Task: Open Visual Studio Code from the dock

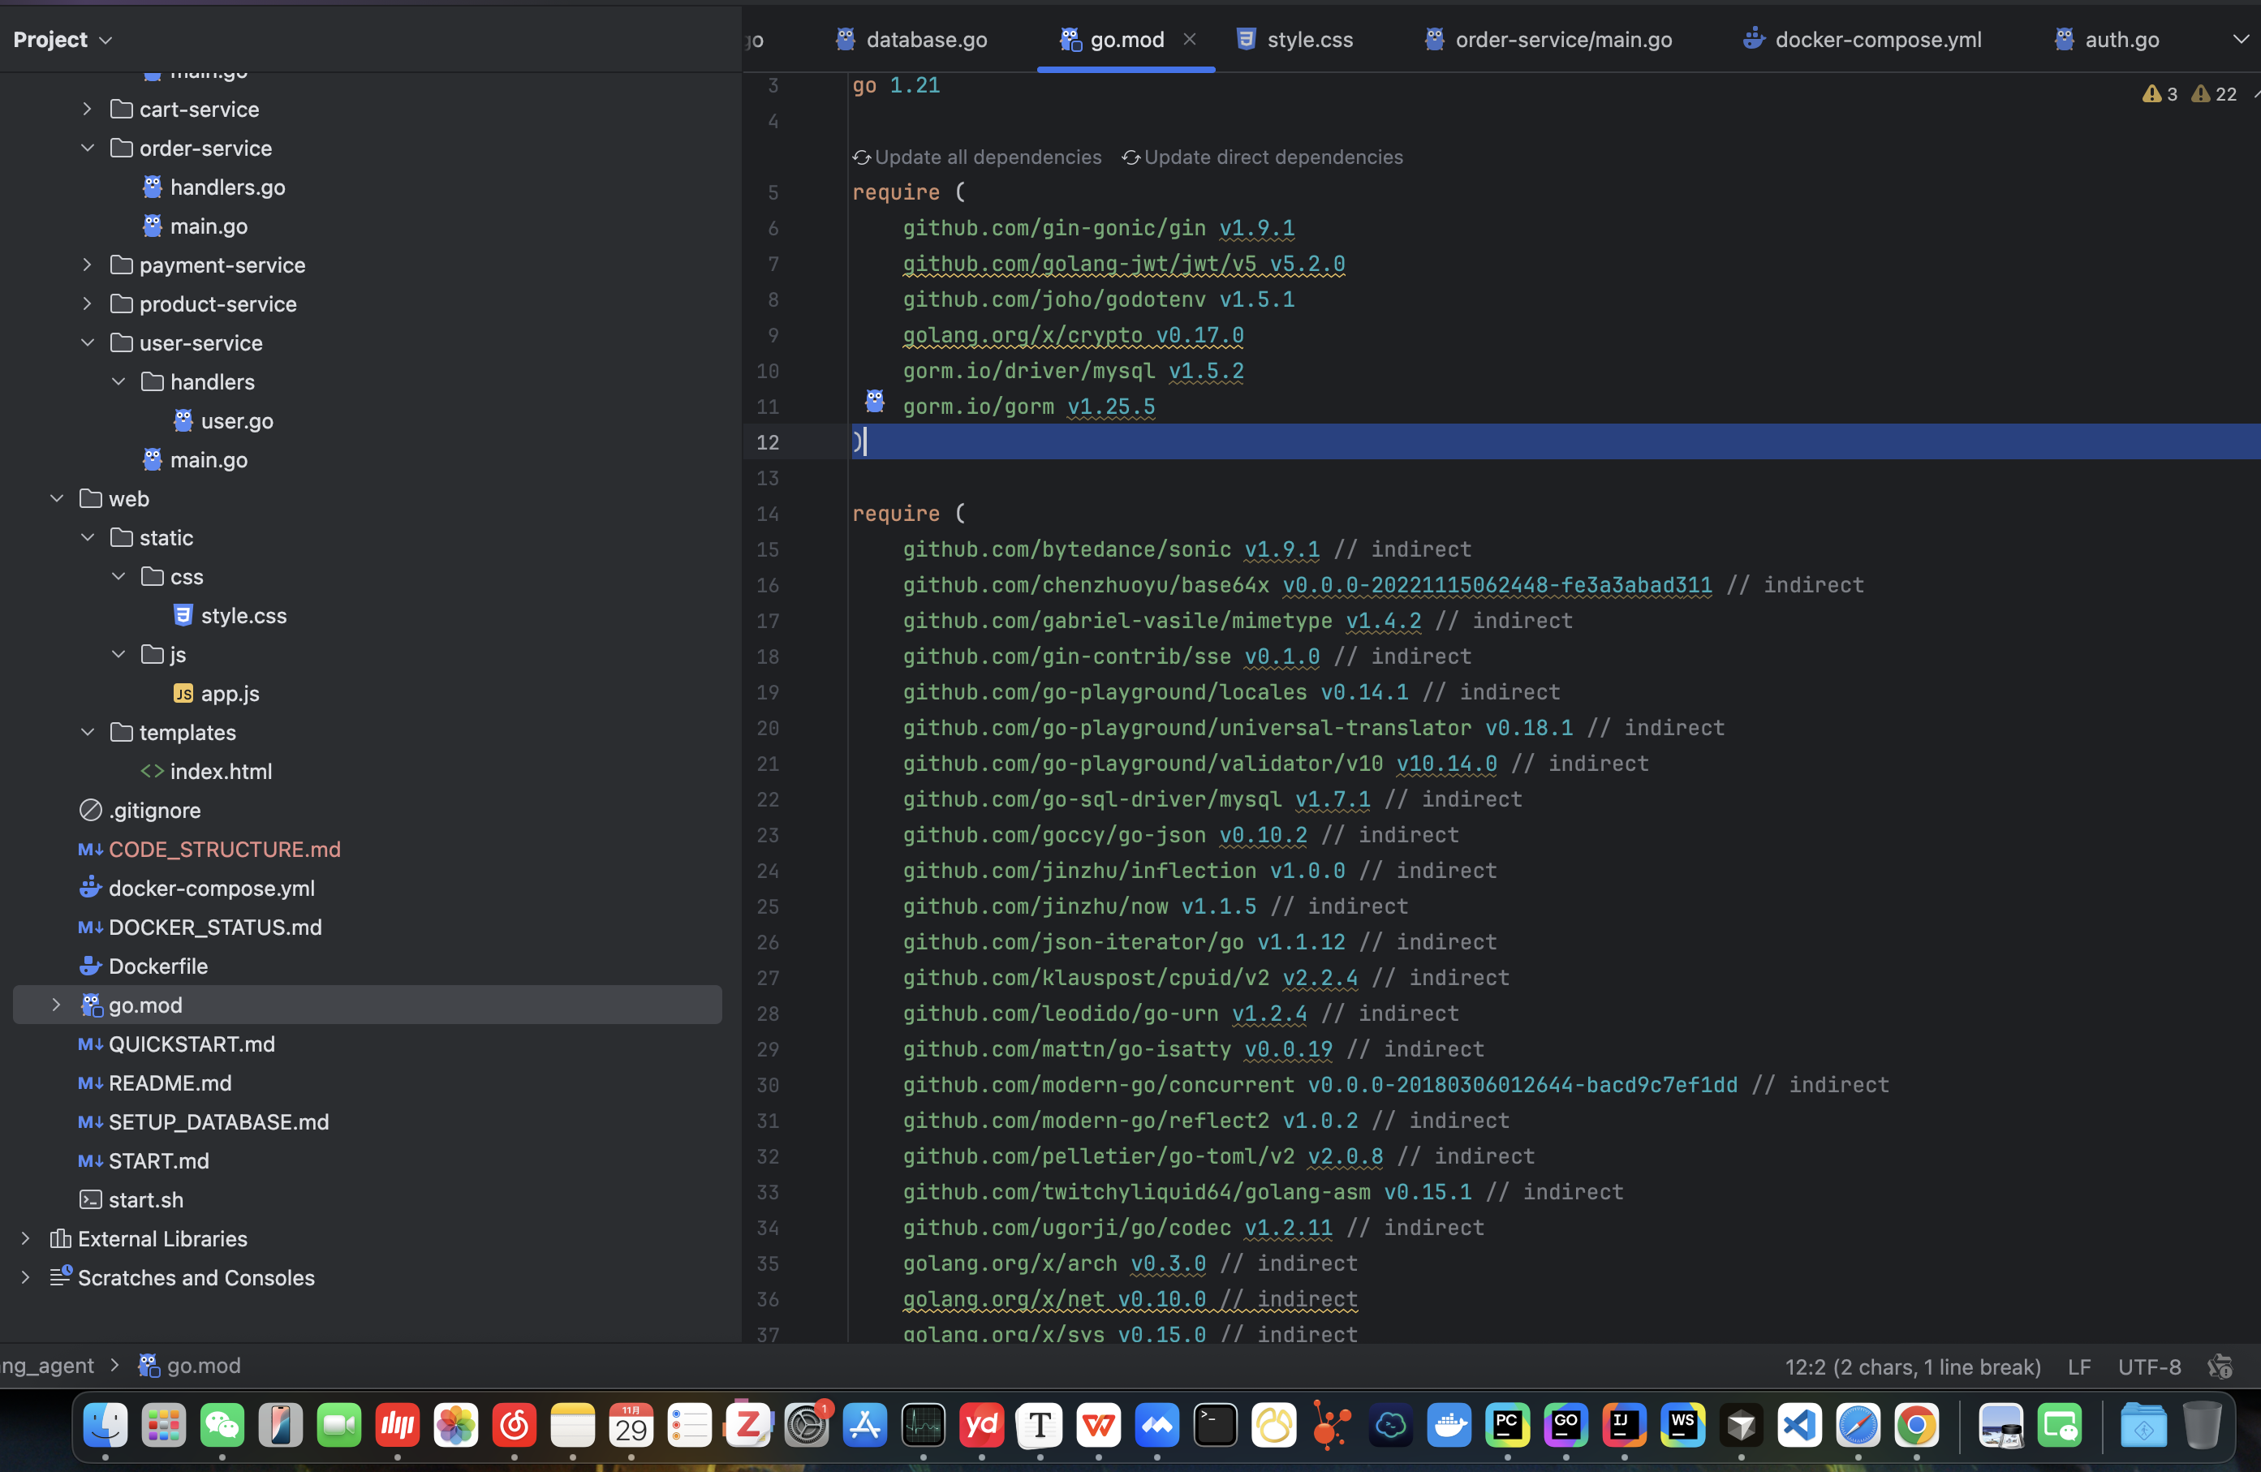Action: coord(1799,1424)
